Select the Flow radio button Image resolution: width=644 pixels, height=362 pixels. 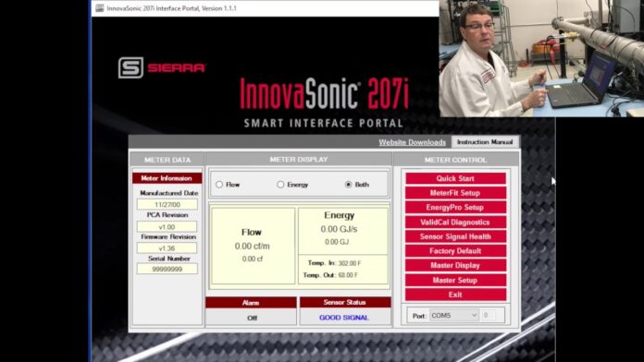tap(219, 185)
